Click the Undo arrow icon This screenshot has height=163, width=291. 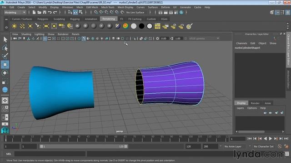(x=50, y=12)
